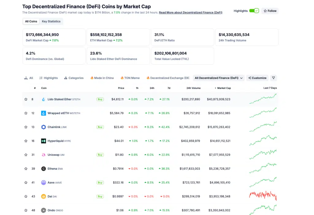This screenshot has height=215, width=314.
Task: Select the Categories tab
Action: coord(74,78)
